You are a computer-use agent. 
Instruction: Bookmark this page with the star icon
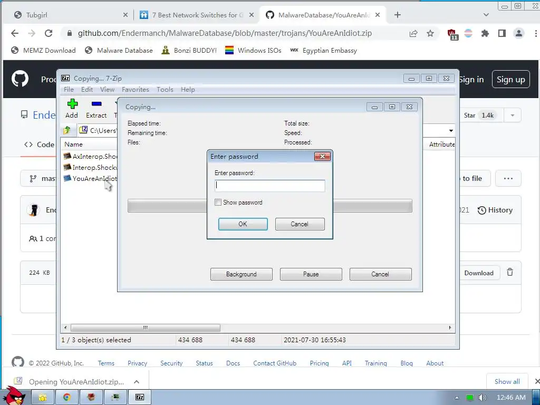pyautogui.click(x=430, y=33)
